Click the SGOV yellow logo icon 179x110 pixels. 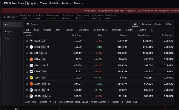click(31, 78)
